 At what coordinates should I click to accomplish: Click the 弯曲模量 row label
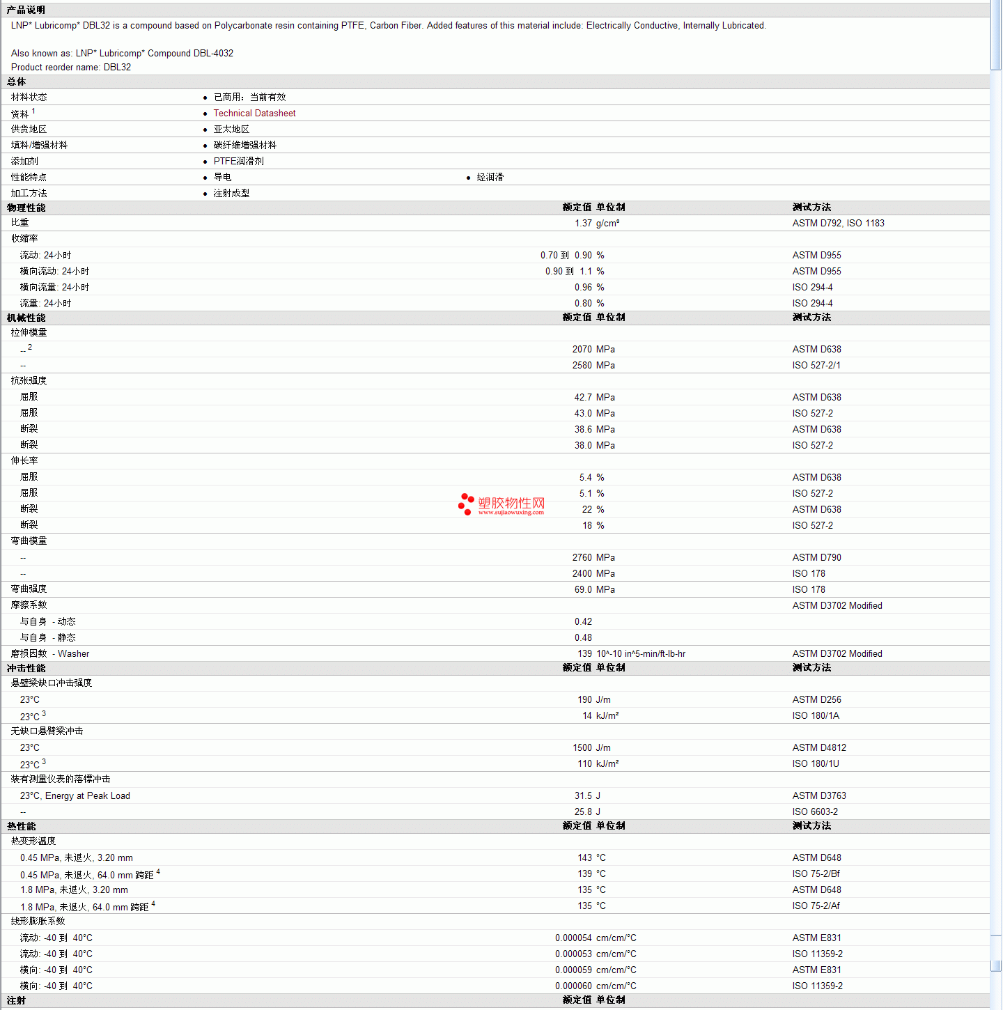click(29, 541)
